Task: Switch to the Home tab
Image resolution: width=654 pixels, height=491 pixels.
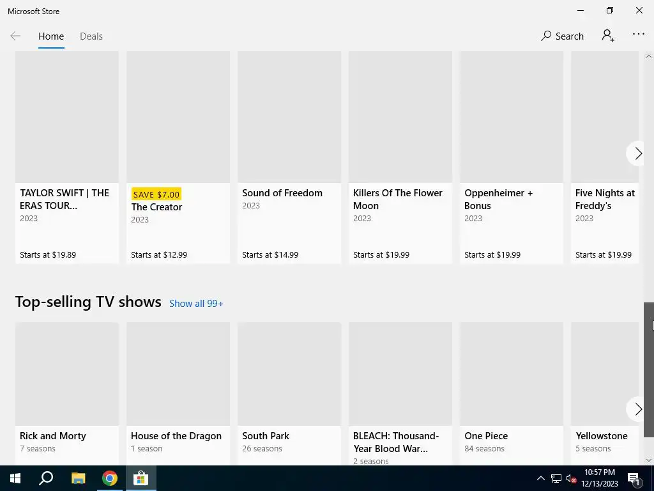Action: tap(51, 36)
